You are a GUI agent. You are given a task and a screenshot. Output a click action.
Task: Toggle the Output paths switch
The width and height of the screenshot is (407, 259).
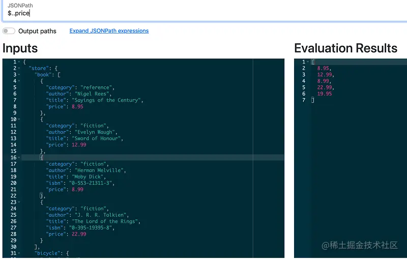point(9,31)
